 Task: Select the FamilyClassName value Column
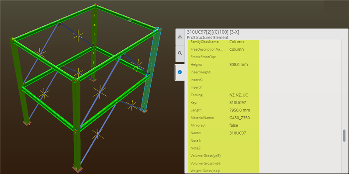coord(236,42)
